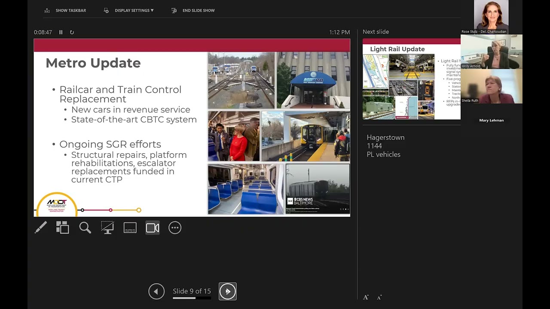The height and width of the screenshot is (309, 550).
Task: Click End Slide Show label
Action: click(x=199, y=10)
